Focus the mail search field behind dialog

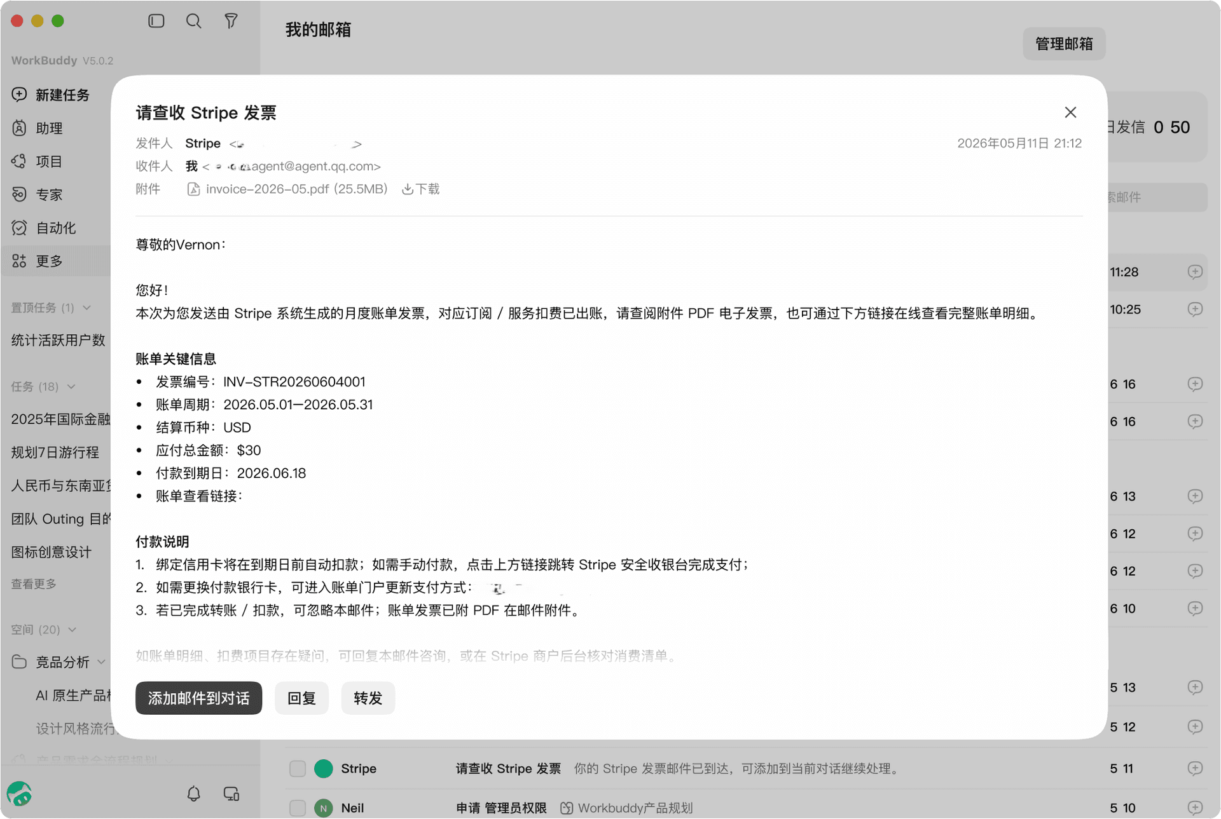[1157, 198]
